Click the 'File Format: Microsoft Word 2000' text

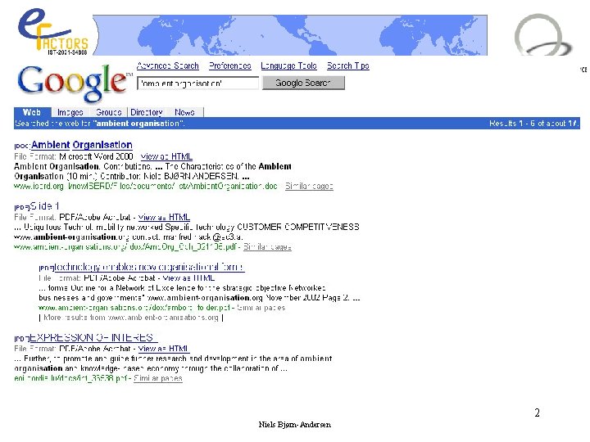pyautogui.click(x=74, y=156)
